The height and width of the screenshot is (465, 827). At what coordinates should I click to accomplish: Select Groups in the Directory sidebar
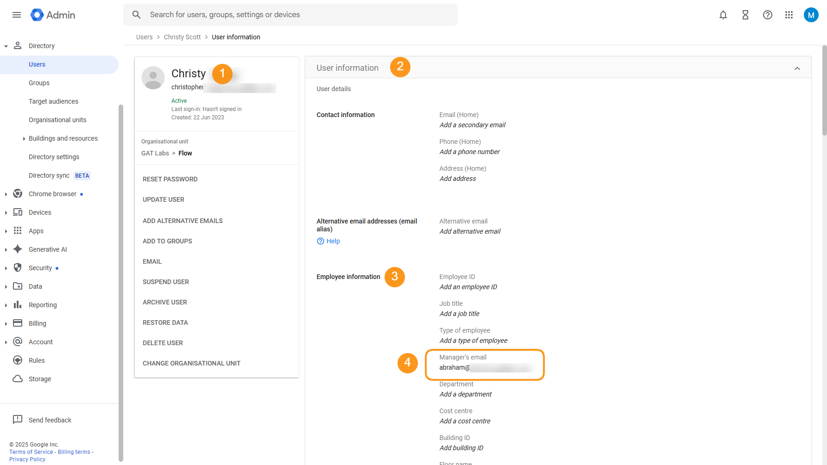pyautogui.click(x=39, y=83)
